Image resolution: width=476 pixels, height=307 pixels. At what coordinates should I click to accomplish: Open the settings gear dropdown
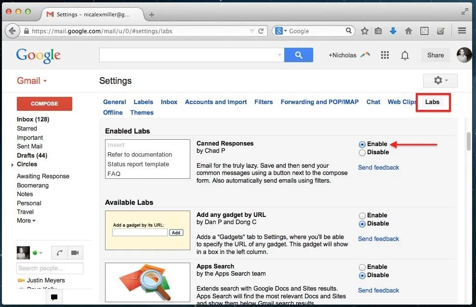(x=440, y=80)
